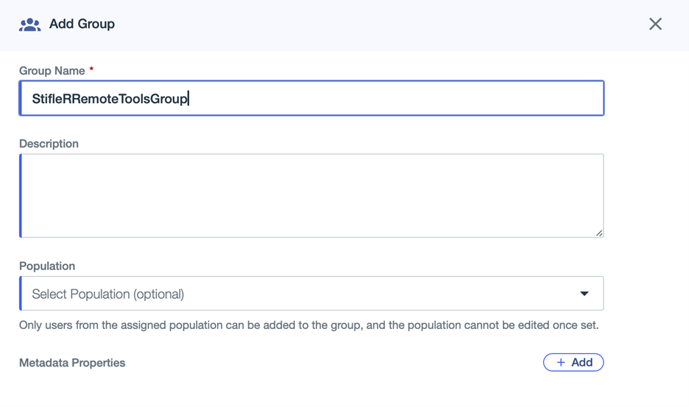Click on the StifleRRemoteToolsGroup text
Viewport: 689px width, 407px height.
tap(110, 99)
